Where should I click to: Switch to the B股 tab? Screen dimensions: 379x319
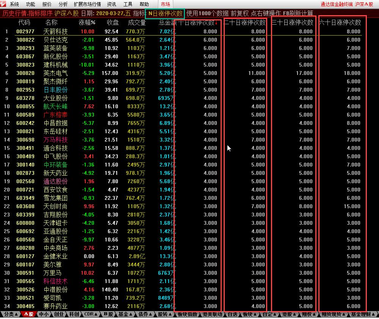pyautogui.click(x=108, y=314)
